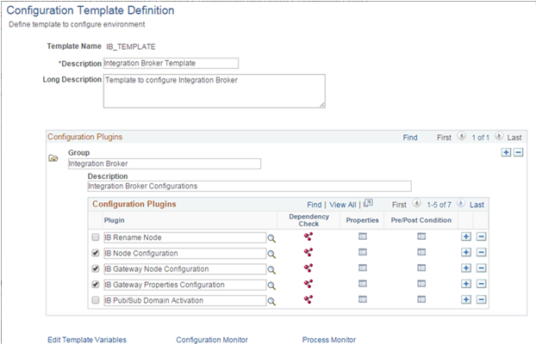The image size is (536, 344).
Task: Open lookup for IB Rename Node plugin
Action: coord(271,238)
